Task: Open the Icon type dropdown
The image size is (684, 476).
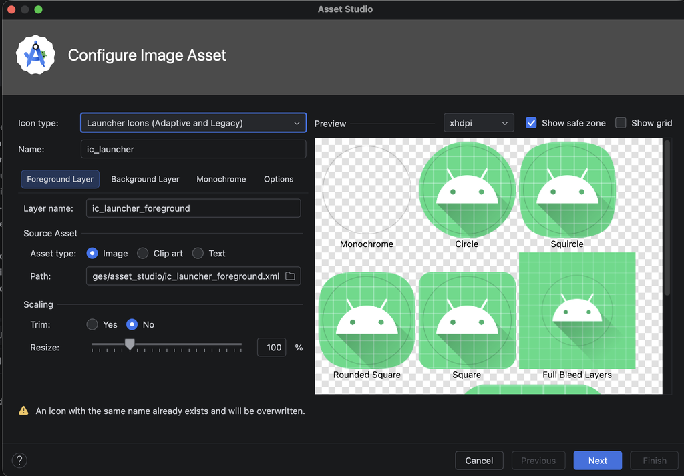Action: pos(193,123)
